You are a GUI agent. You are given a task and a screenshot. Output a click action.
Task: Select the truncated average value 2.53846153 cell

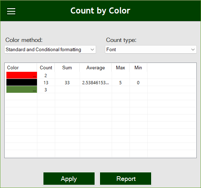[x=96, y=82]
